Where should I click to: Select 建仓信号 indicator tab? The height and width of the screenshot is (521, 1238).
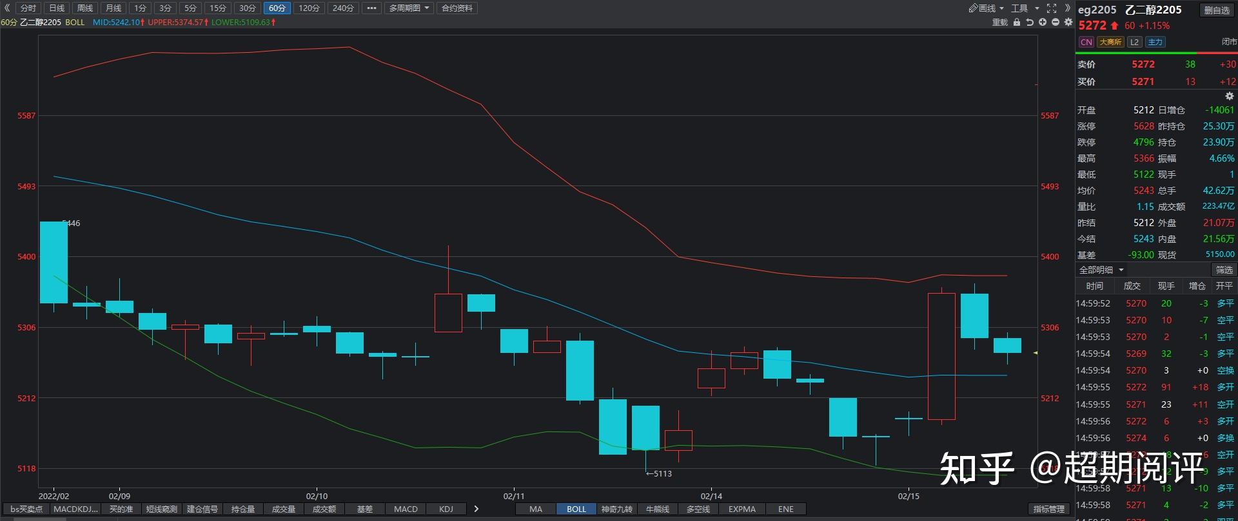[x=202, y=509]
